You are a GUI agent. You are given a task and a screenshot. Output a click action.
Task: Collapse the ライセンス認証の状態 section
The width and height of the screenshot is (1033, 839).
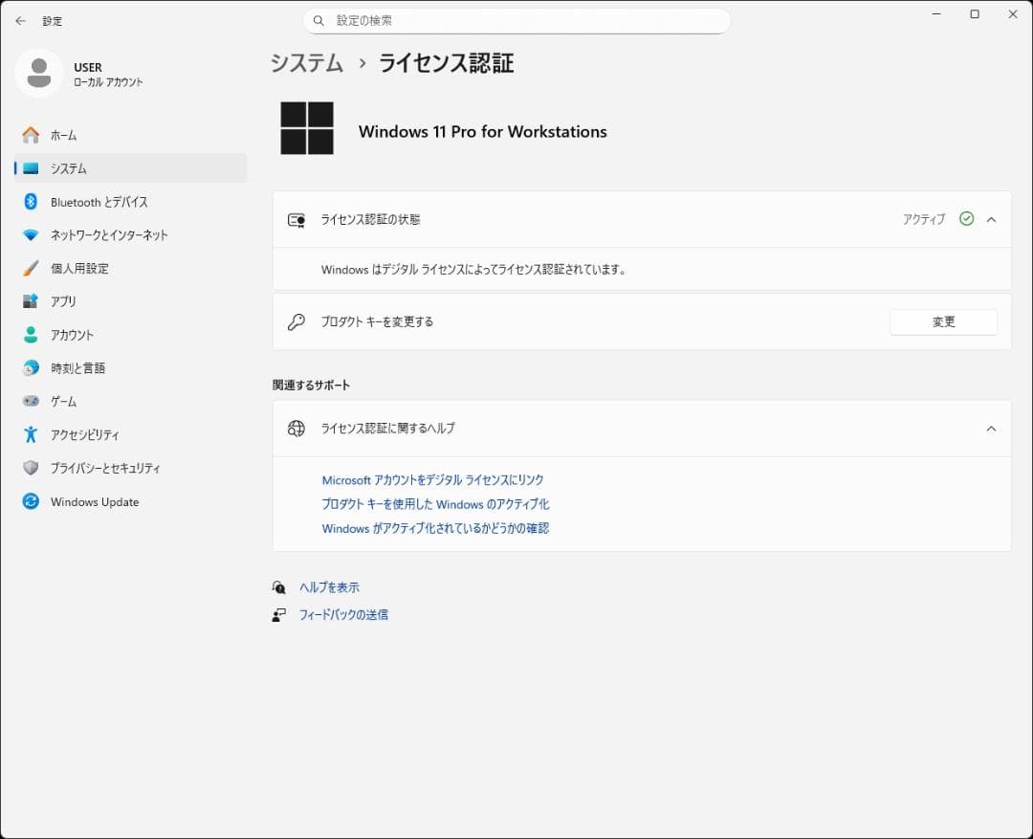pyautogui.click(x=992, y=219)
